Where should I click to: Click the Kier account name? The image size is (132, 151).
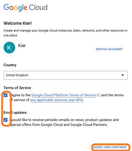[x=22, y=45]
